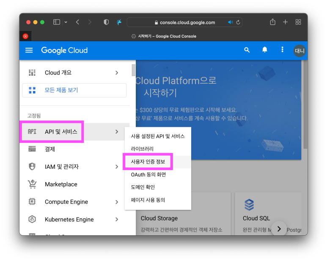Show the tab overview grid icon
The image size is (327, 261).
tap(298, 22)
